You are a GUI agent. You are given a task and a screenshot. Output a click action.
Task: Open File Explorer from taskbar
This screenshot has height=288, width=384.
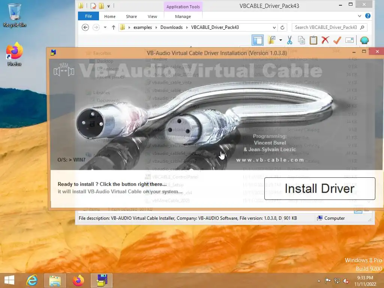pyautogui.click(x=55, y=280)
